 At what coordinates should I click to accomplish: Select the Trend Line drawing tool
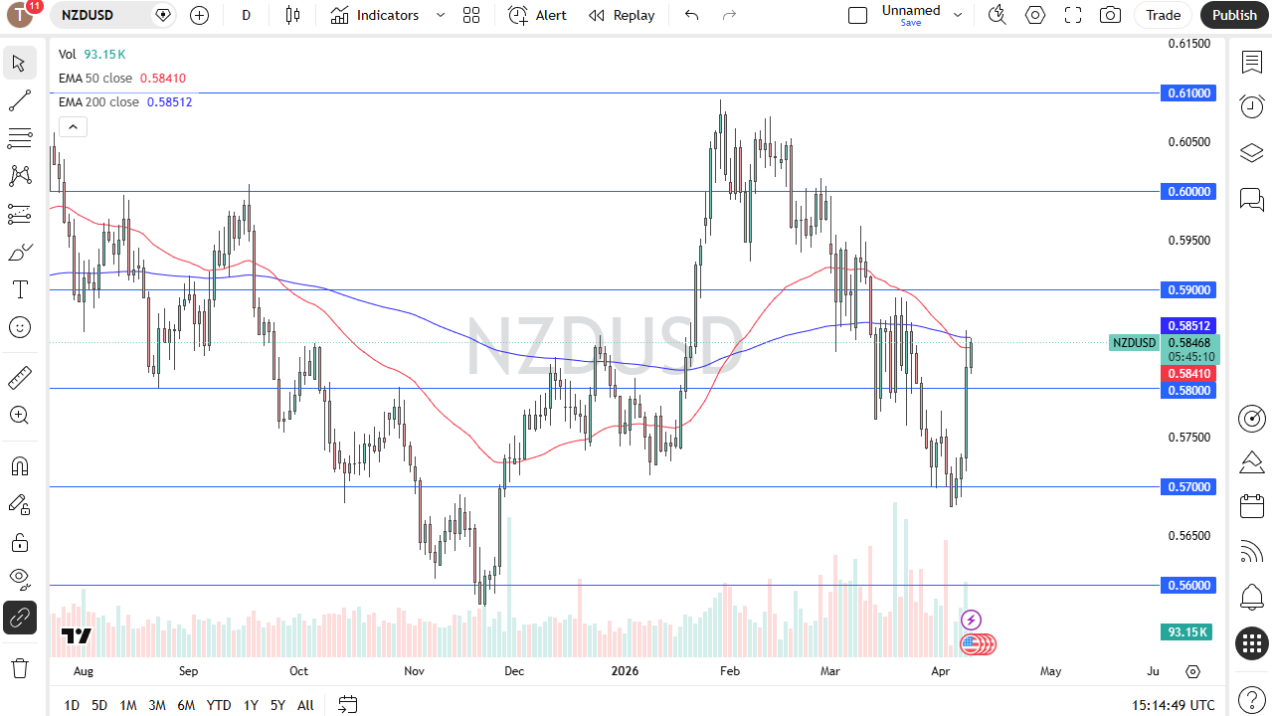coord(20,100)
